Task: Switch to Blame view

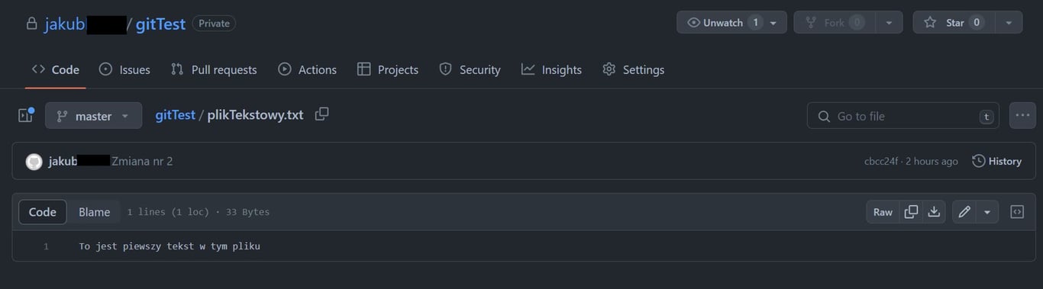Action: (95, 212)
